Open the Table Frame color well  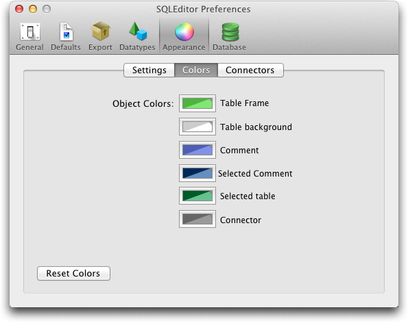197,103
